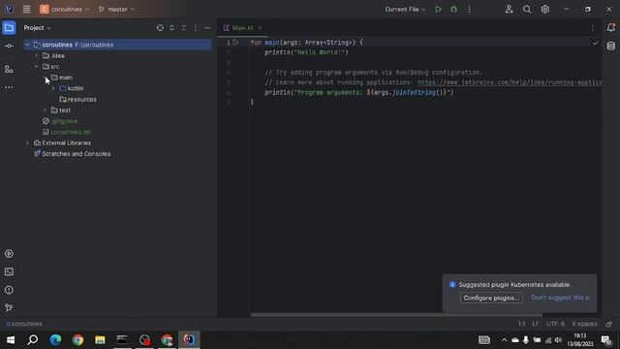620x349 pixels.
Task: Select opened file in Project tree
Action: pyautogui.click(x=160, y=28)
